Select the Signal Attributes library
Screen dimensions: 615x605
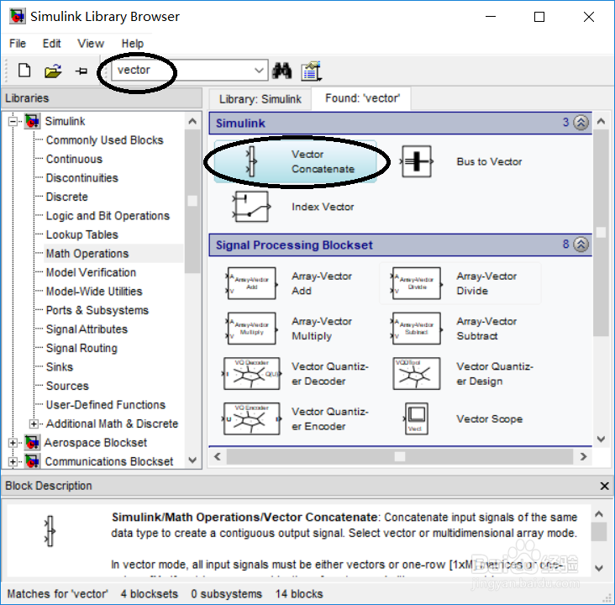[87, 329]
